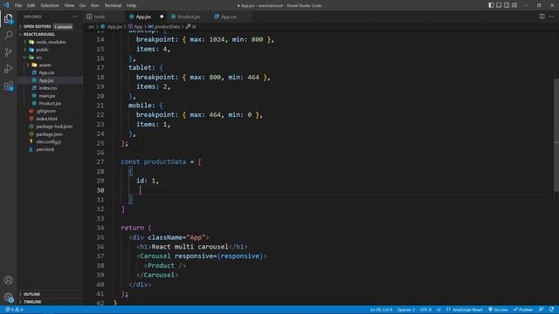Viewport: 559px width, 314px height.
Task: Open editor more actions ellipsis
Action: coord(551,17)
